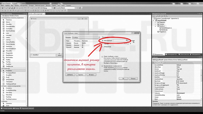Pick WebBrowser from the toolbox
This screenshot has width=203, height=114.
10,66
